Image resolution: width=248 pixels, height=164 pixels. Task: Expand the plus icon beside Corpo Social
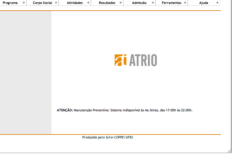pyautogui.click(x=56, y=3)
